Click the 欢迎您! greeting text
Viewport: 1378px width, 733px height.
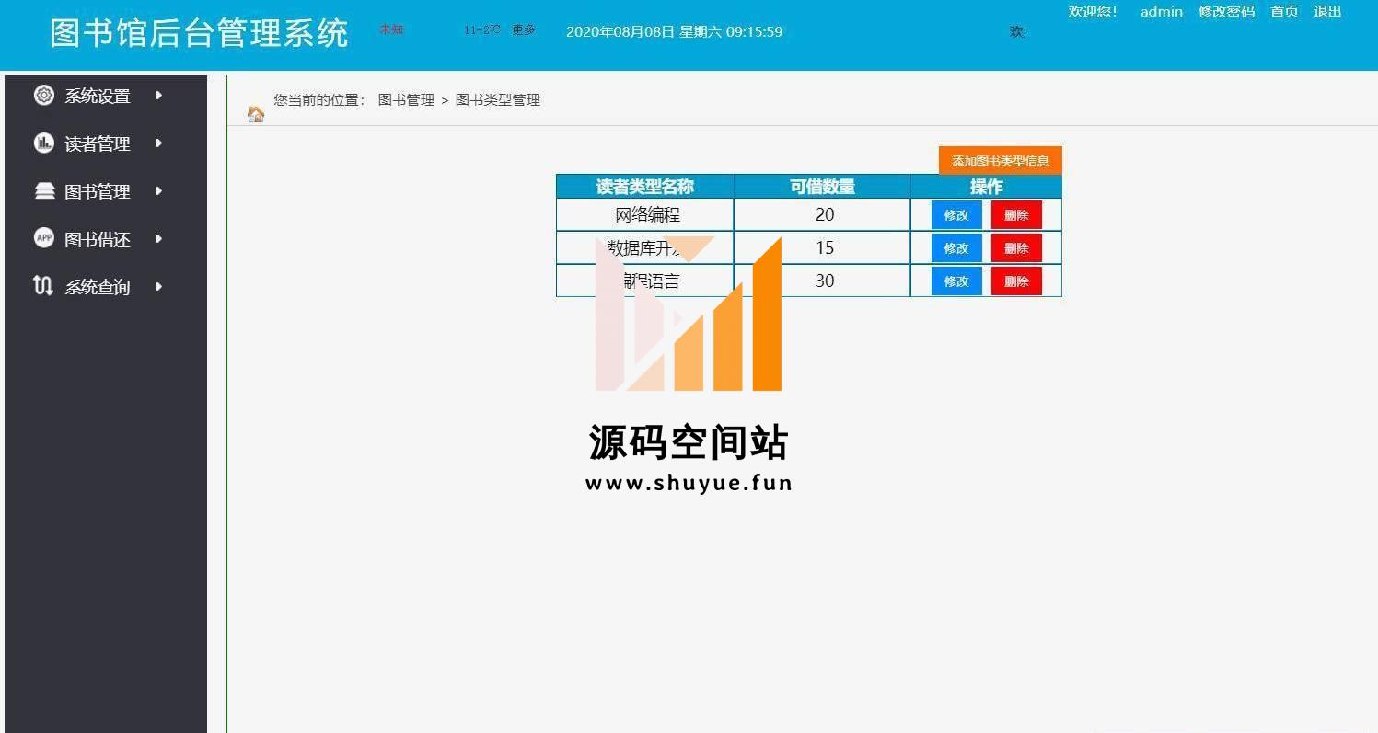click(1093, 12)
